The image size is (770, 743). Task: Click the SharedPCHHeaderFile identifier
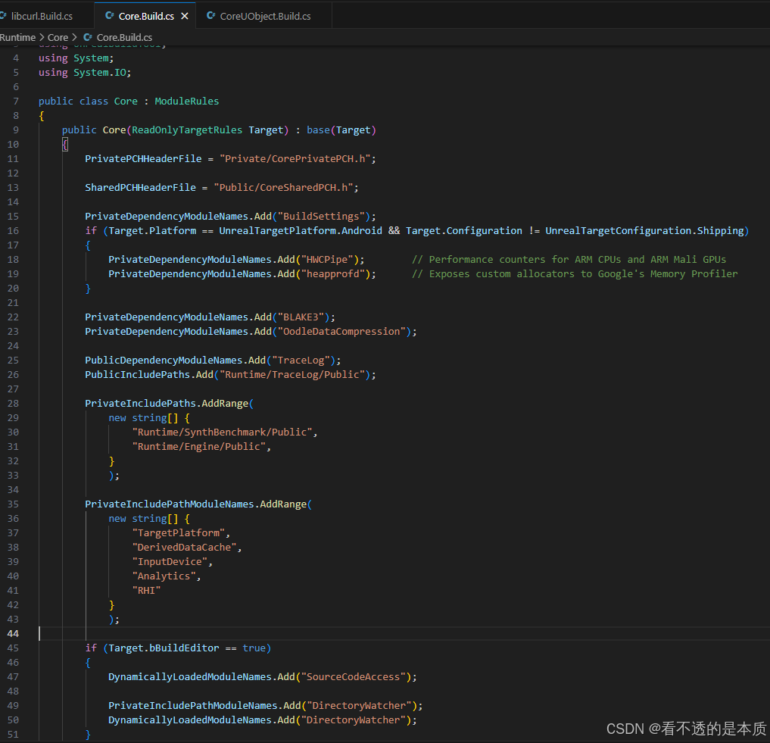click(140, 187)
